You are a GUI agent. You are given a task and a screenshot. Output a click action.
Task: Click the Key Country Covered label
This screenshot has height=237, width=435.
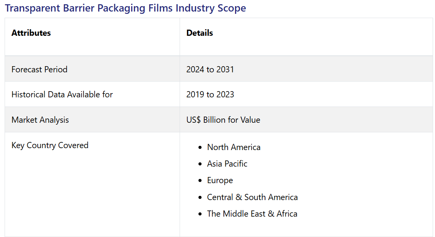50,145
